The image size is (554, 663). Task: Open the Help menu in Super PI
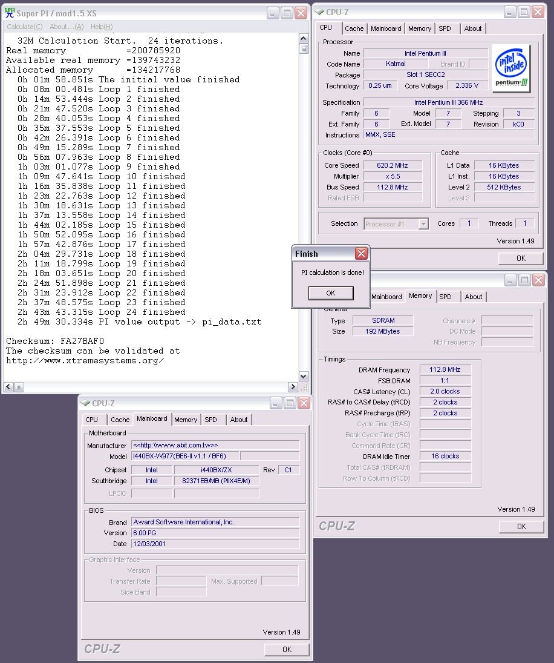pyautogui.click(x=102, y=27)
